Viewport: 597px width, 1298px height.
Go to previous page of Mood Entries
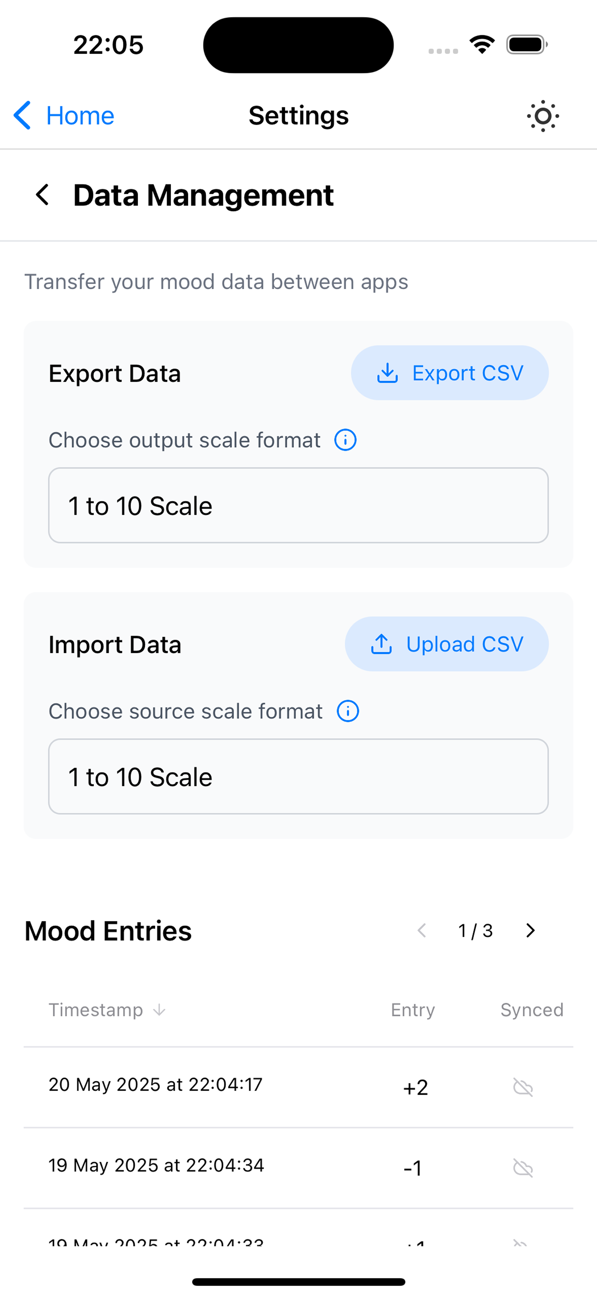(422, 930)
